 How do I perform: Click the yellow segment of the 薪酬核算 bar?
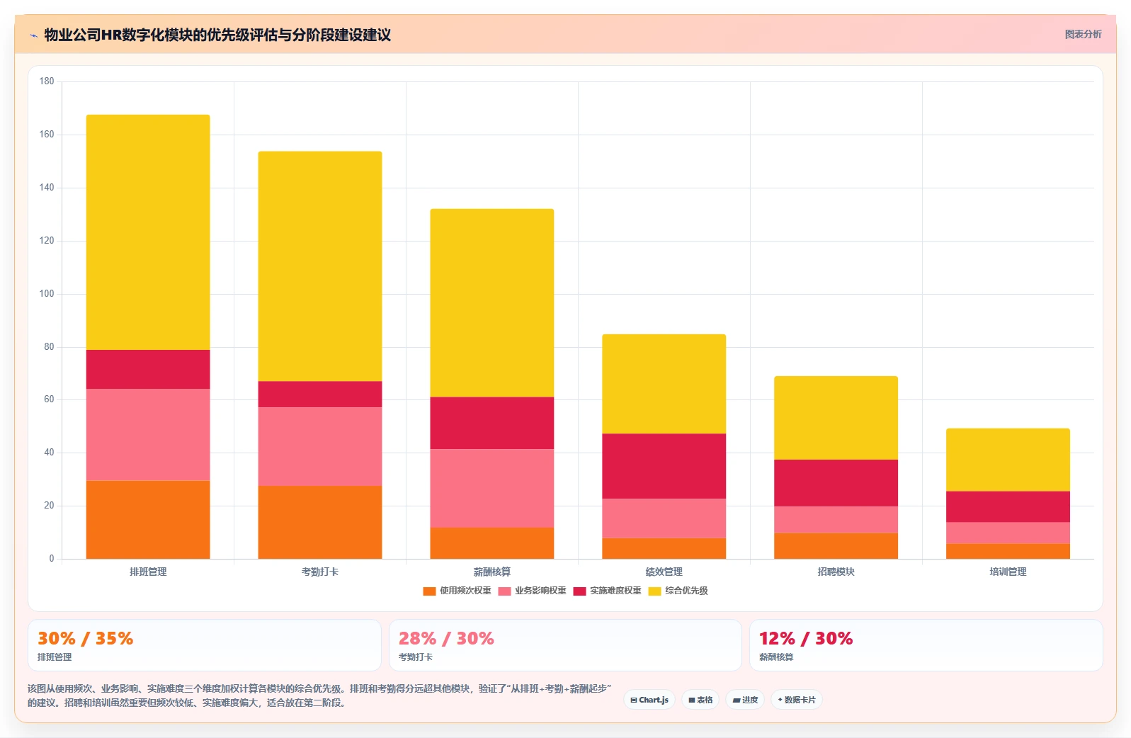pyautogui.click(x=492, y=303)
